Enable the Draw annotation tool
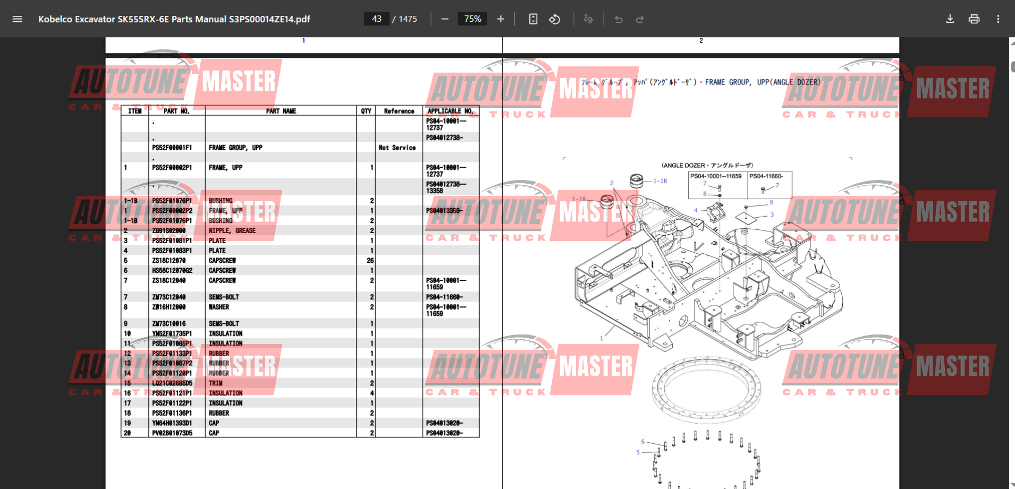 [x=588, y=19]
